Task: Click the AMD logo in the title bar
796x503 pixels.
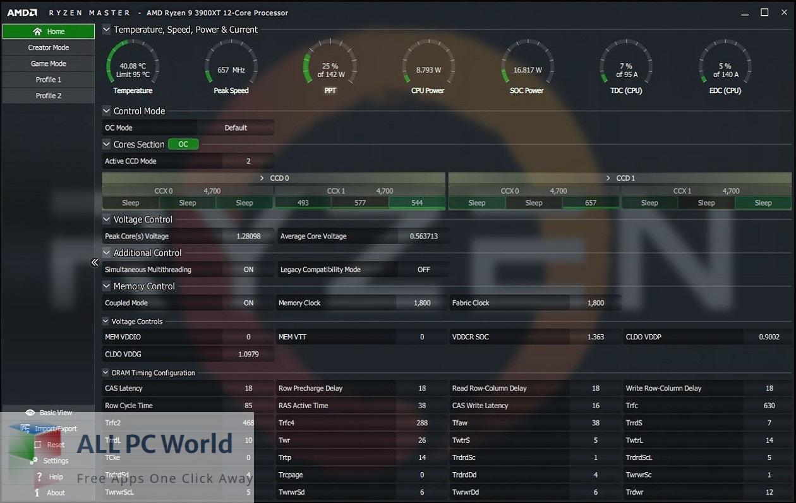Action: coord(22,13)
